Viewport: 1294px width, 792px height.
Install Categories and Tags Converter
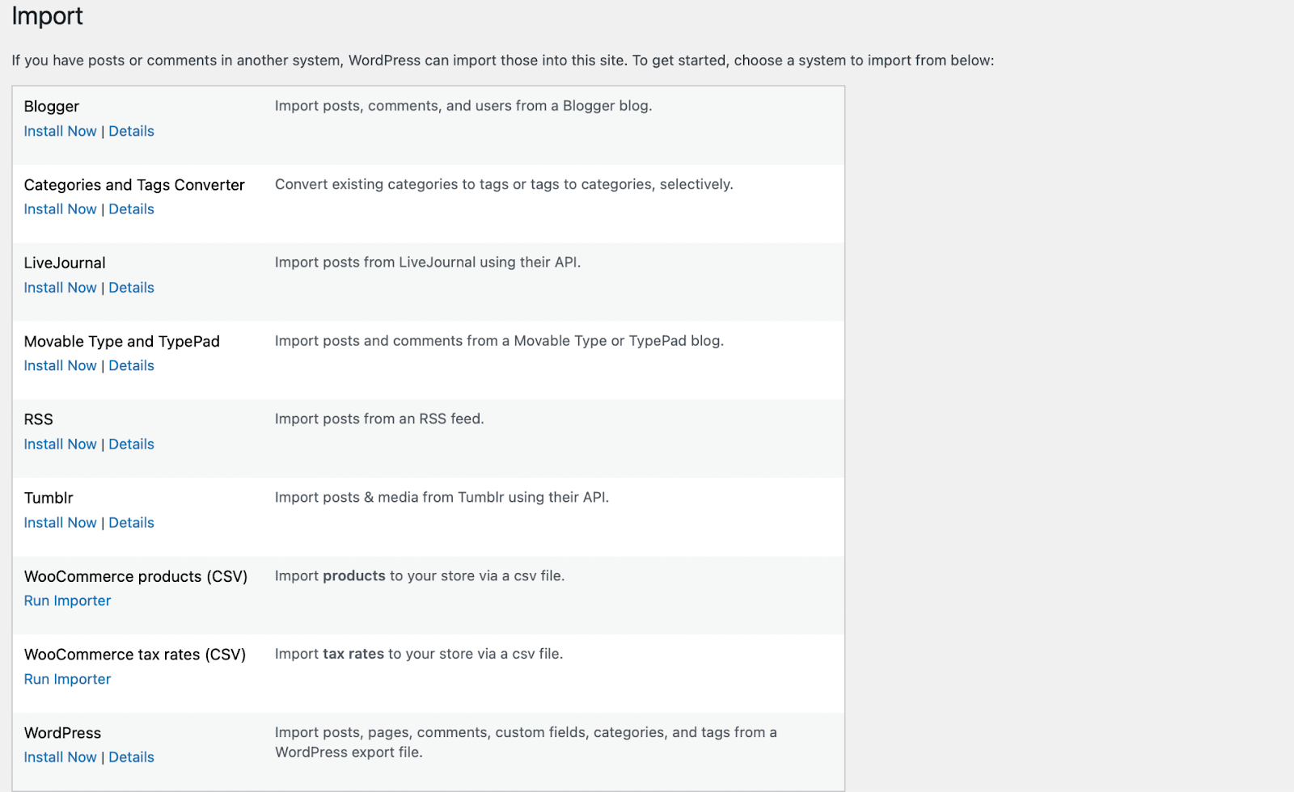pyautogui.click(x=60, y=209)
